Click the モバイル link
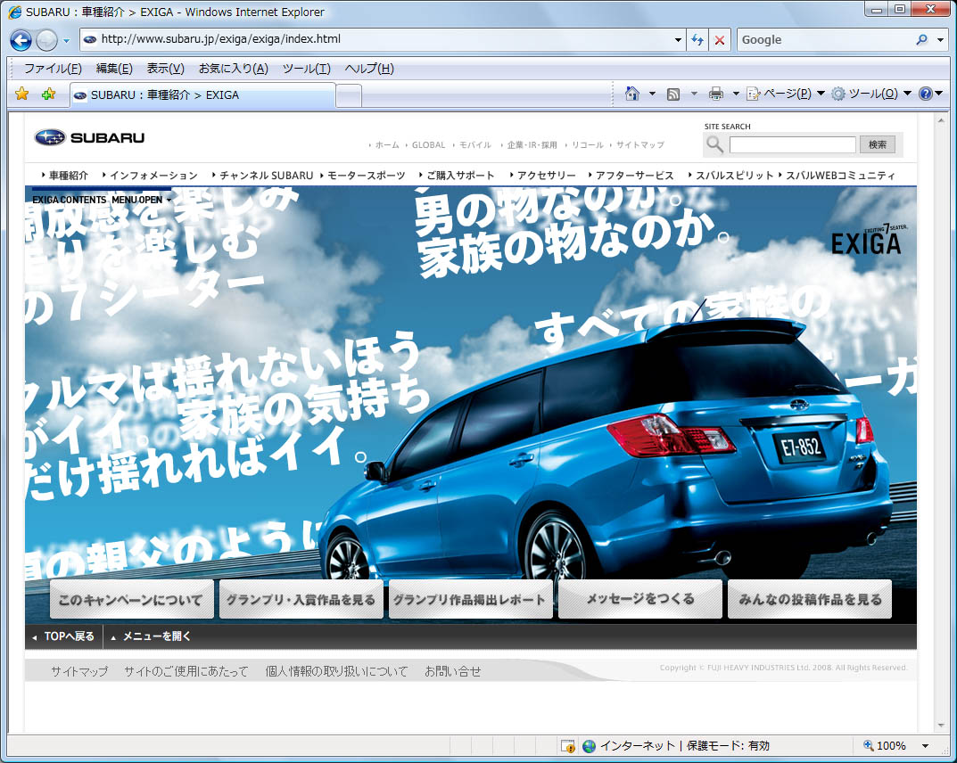The image size is (957, 763). pyautogui.click(x=474, y=144)
